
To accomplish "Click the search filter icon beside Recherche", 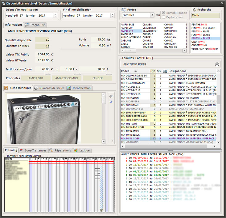I will [x=194, y=10].
